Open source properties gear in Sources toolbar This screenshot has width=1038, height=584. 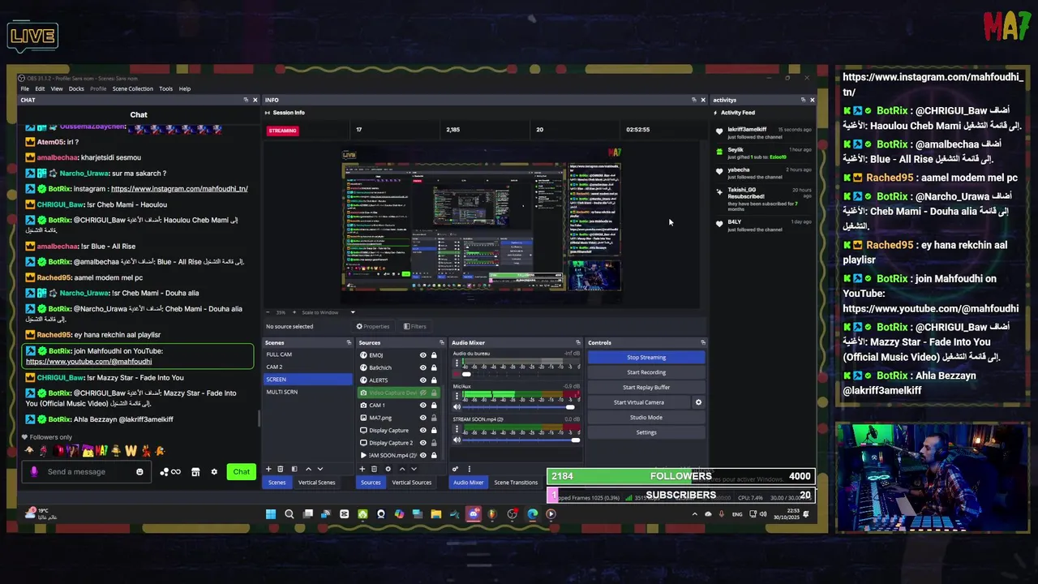tap(388, 469)
